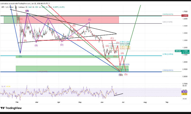Click the 0.786 (1.0854) Fibonacci label

point(168,54)
